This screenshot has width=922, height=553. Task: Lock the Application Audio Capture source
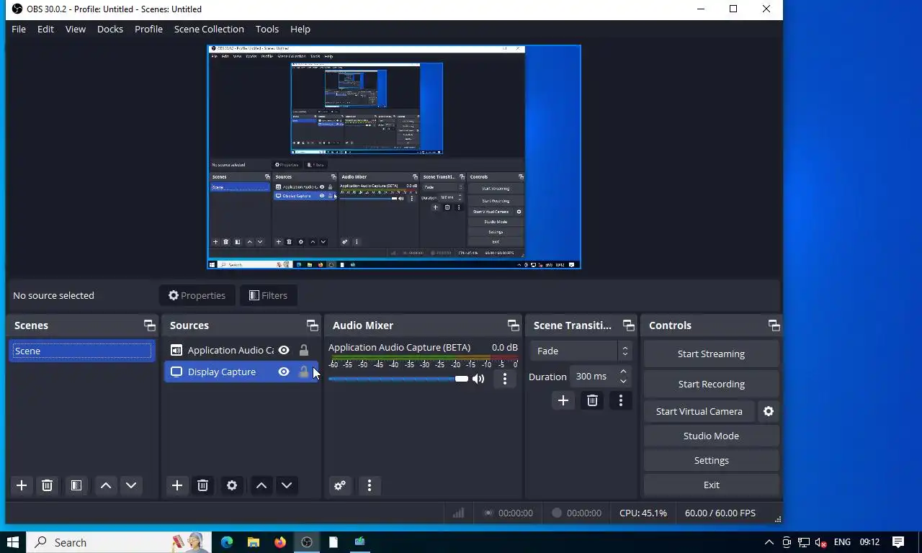(304, 350)
